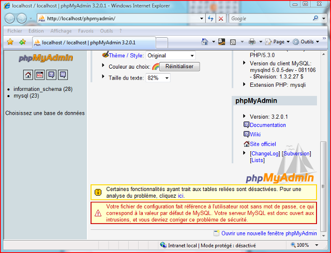Open the Print button dropdown arrow
Image resolution: width=331 pixels, height=253 pixels.
point(261,42)
